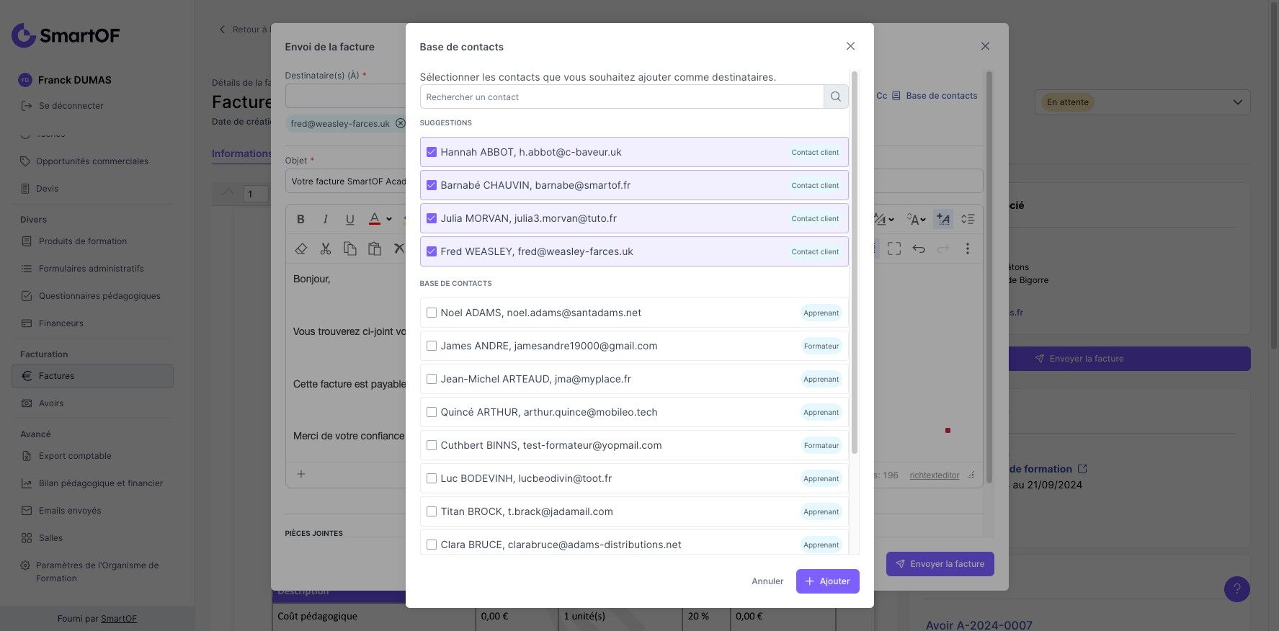Select Titan BROCK checkbox

coord(432,511)
